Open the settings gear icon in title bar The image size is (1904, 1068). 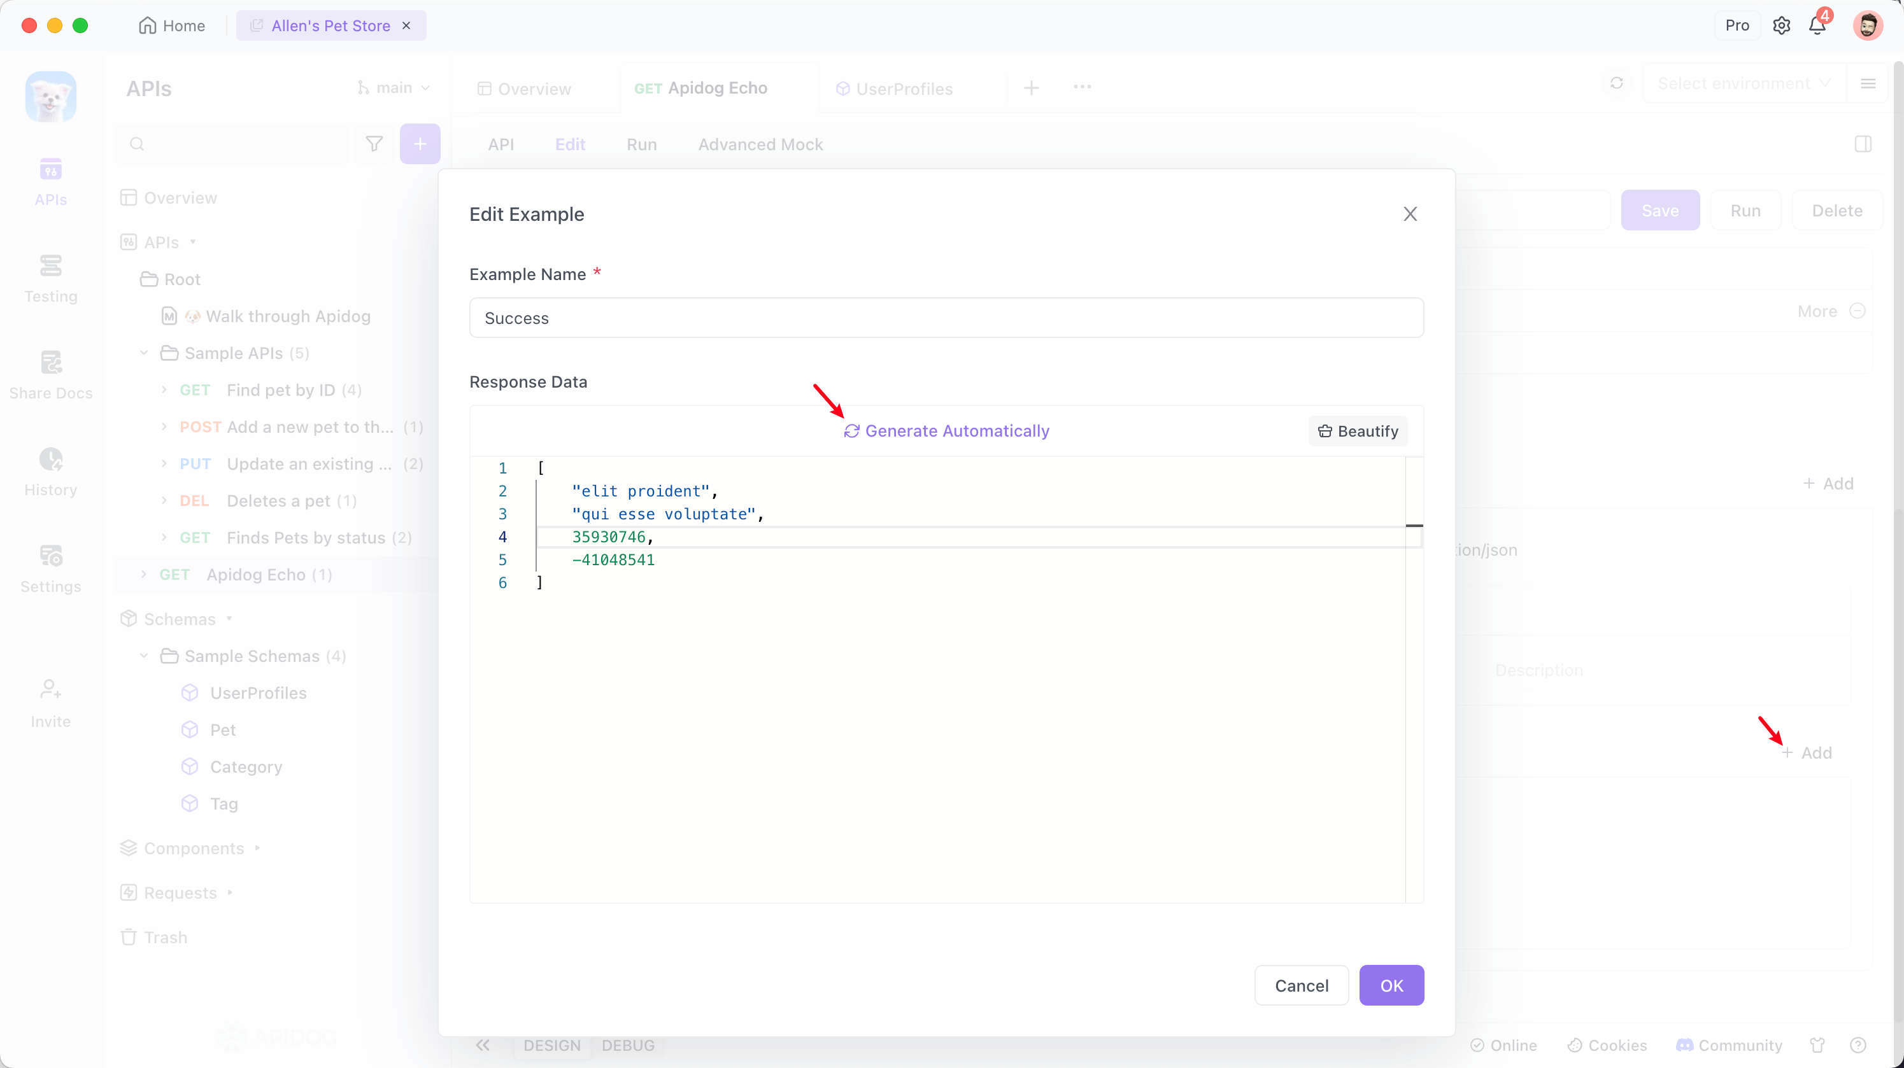1781,26
